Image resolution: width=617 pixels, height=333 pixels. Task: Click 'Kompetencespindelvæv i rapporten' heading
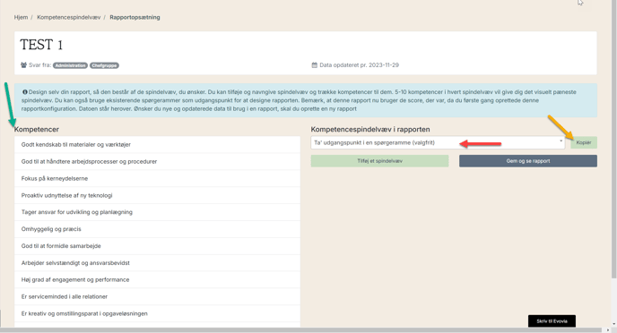(370, 129)
